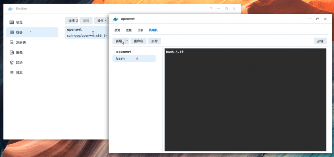Switch to 日志 log tab in openwrt window
Viewport: 334px width, 157px height.
(x=140, y=30)
